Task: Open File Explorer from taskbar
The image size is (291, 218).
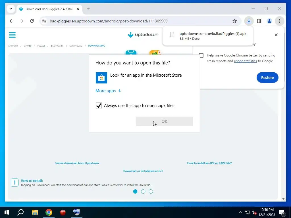Action: pos(35,212)
